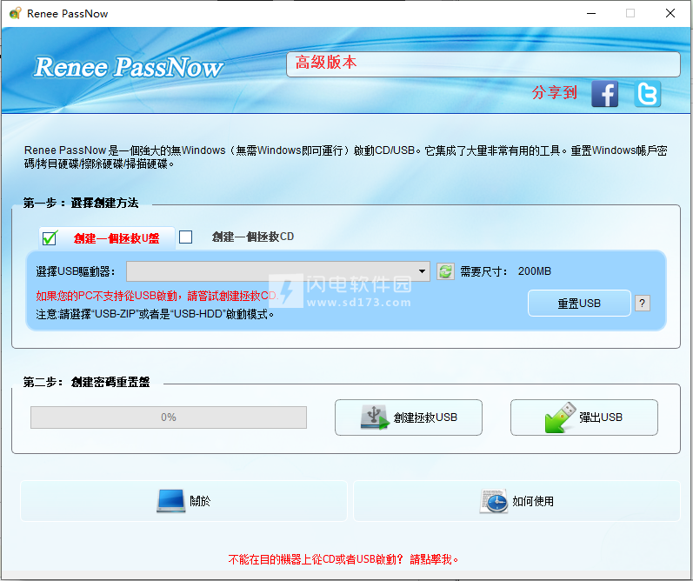Image resolution: width=693 pixels, height=581 pixels.
Task: Close the Renee PassNow window
Action: click(670, 13)
